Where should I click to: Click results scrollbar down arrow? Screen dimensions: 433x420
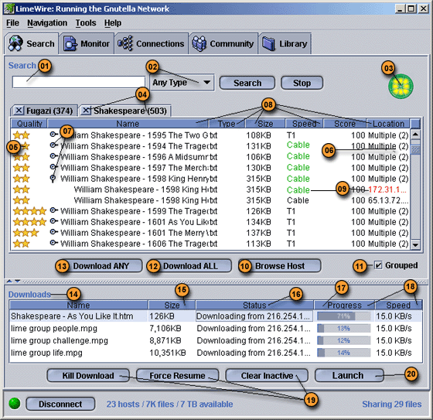[x=415, y=244]
